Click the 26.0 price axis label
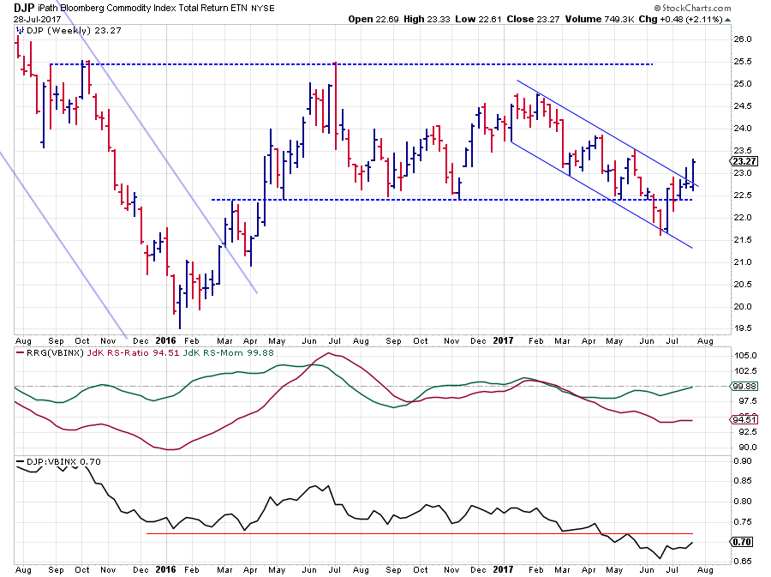Screen dimensions: 771x577 pos(743,39)
